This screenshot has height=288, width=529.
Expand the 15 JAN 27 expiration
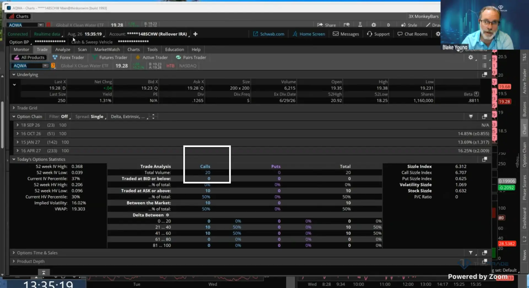pos(18,142)
